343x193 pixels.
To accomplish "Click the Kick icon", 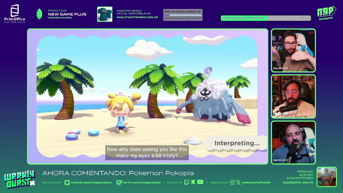I will [x=193, y=182].
